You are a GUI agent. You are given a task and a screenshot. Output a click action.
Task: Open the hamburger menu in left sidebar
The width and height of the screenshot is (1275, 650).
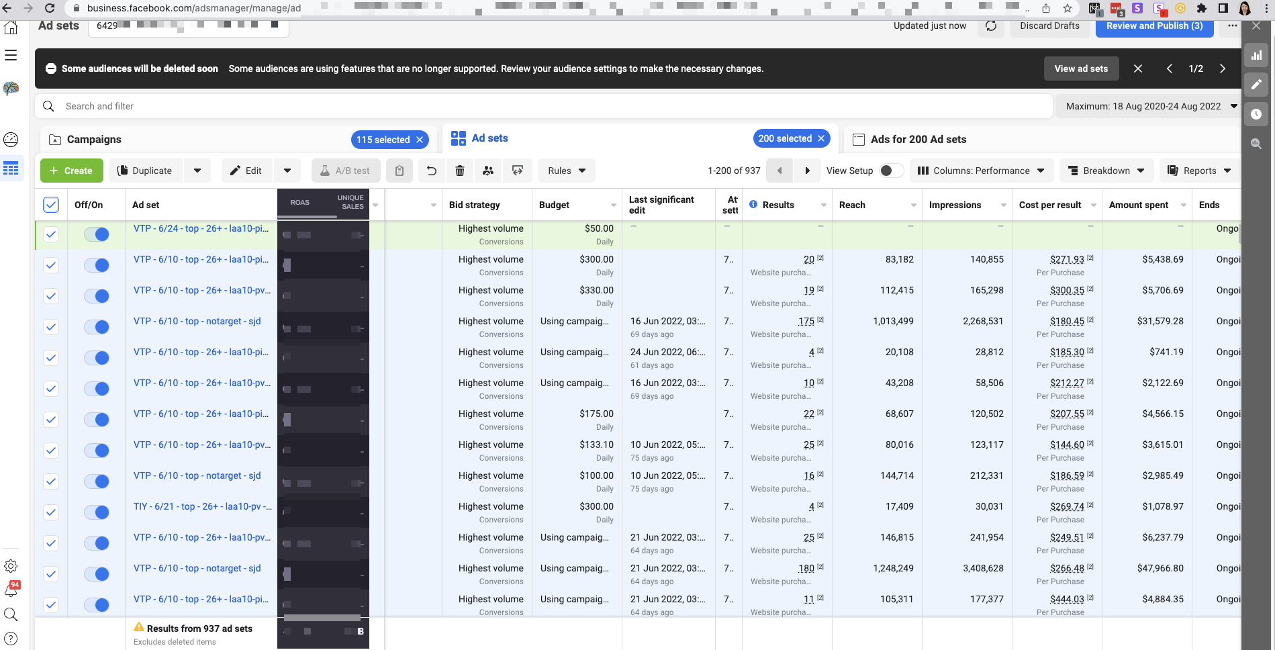pyautogui.click(x=11, y=55)
